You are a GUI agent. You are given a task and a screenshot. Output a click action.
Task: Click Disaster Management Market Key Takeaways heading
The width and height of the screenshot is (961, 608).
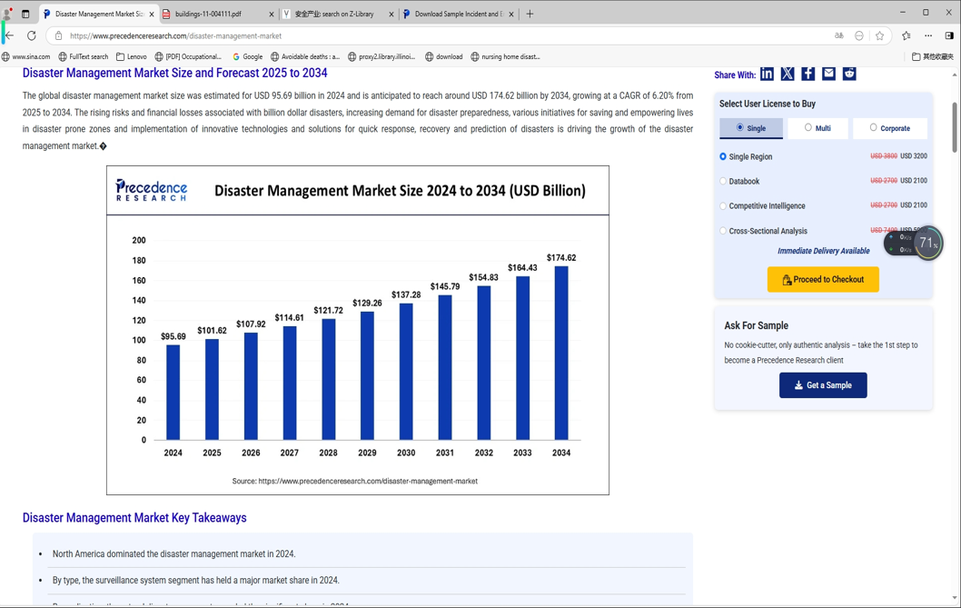pos(134,518)
